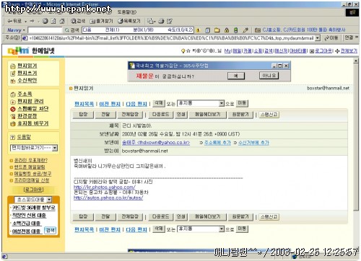Viewport: 361px width, 261px height.
Task: Click 로그아웃 in the top navigation
Action: (323, 50)
